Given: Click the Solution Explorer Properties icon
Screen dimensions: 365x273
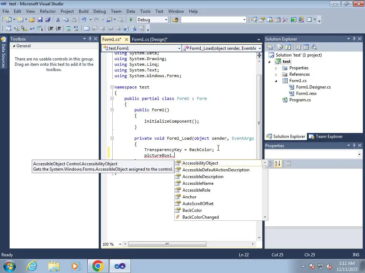Looking at the screenshot, I should [x=270, y=47].
